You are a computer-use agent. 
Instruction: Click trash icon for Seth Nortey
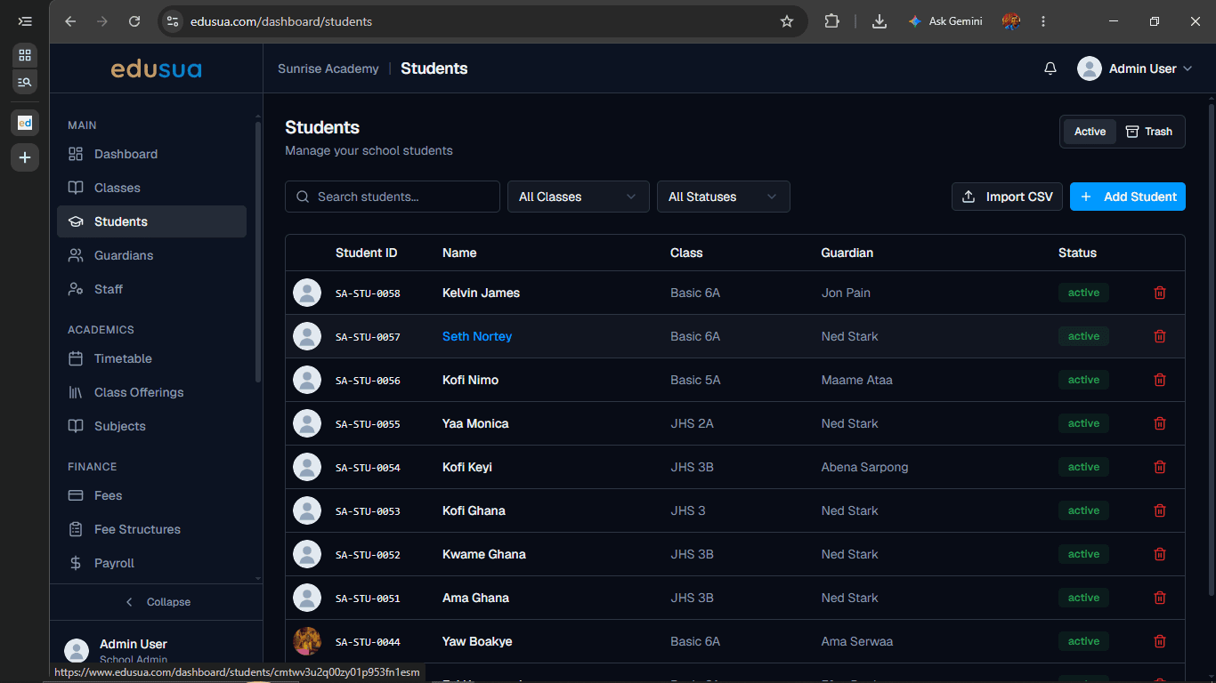coord(1159,336)
